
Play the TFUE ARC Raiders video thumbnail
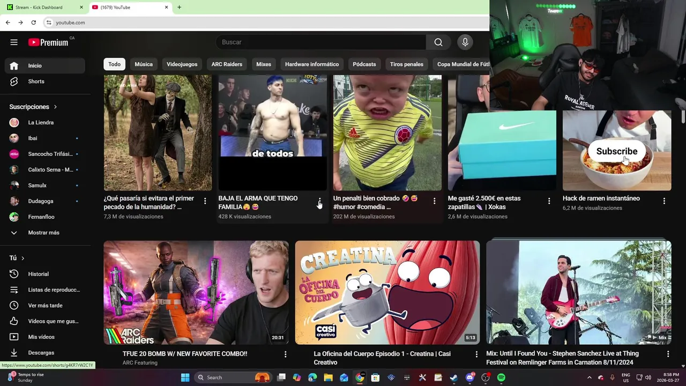click(x=196, y=292)
